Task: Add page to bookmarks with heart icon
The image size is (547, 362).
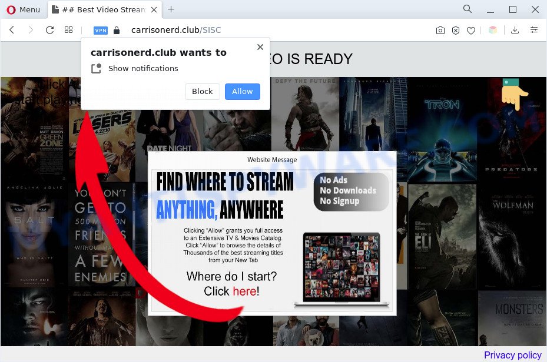Action: (x=471, y=31)
